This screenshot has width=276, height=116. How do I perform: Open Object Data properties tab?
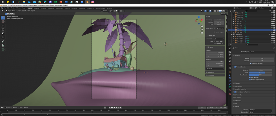click(x=230, y=87)
